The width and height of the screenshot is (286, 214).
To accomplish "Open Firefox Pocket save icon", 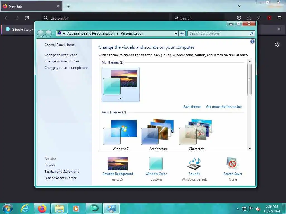I will pyautogui.click(x=239, y=18).
